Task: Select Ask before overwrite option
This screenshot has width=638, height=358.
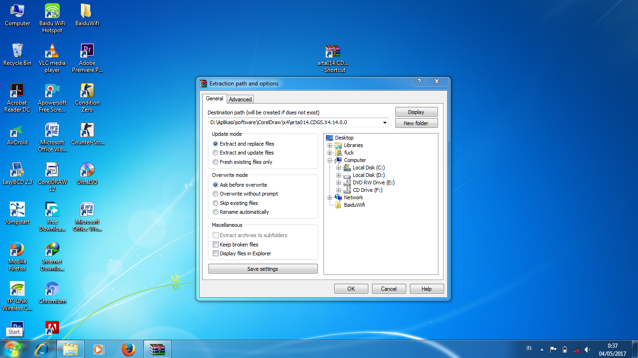Action: coord(215,185)
